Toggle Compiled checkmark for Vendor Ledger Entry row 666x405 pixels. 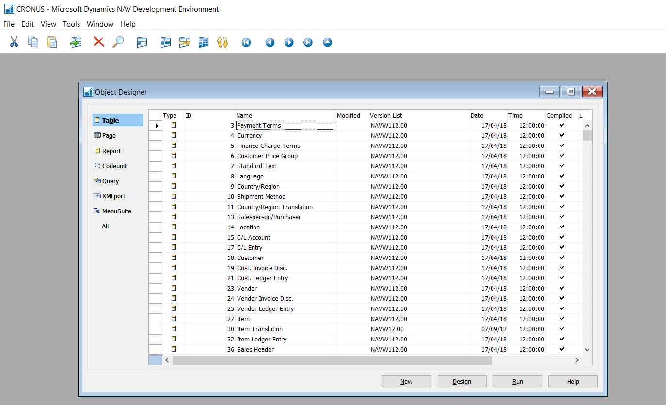click(562, 308)
